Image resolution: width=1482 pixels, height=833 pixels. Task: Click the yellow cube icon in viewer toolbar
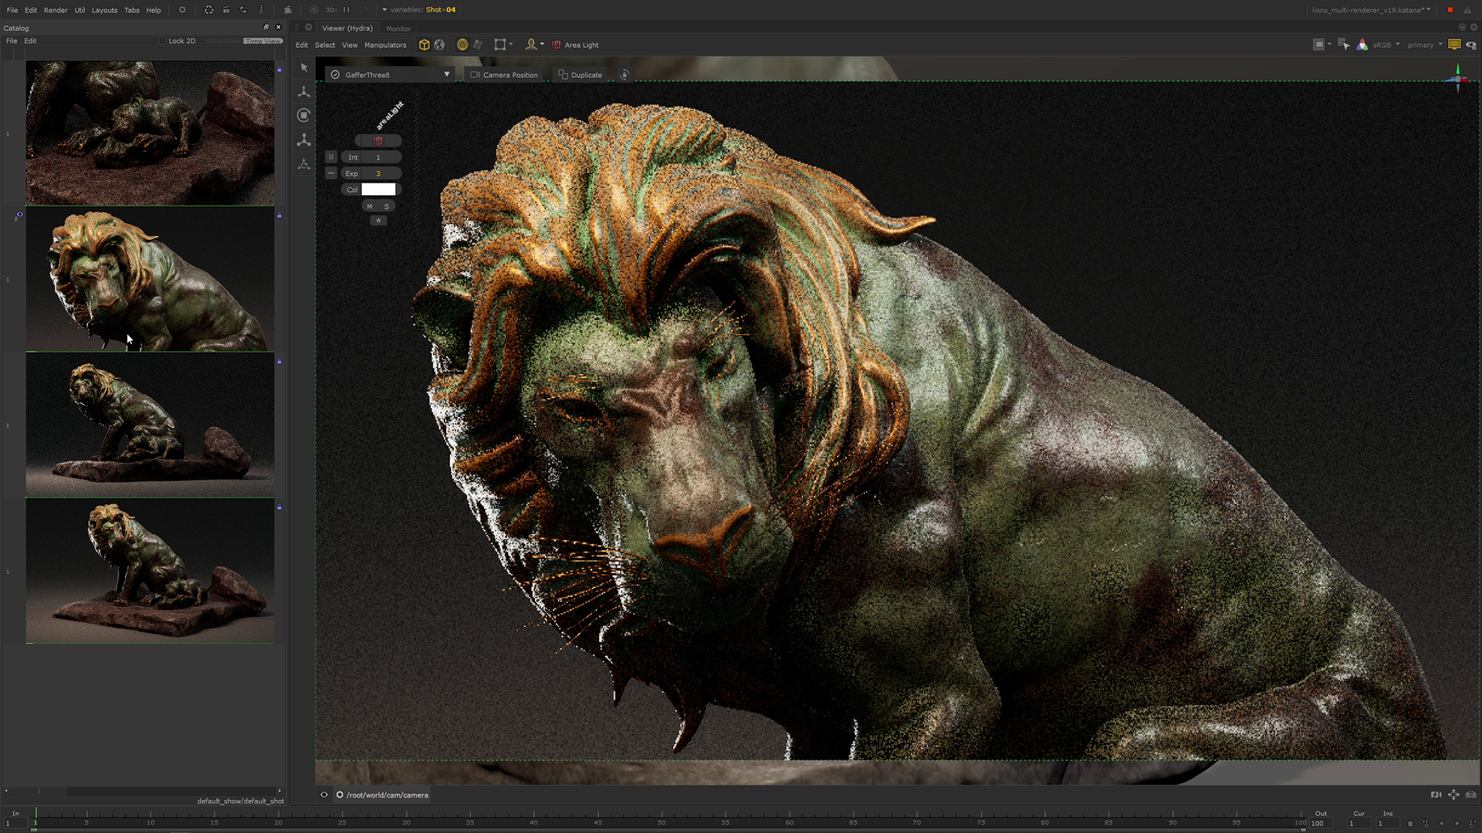(424, 45)
